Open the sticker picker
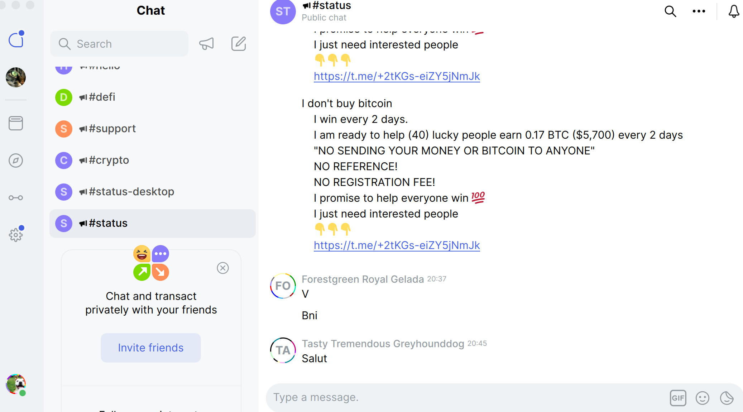Screen dimensions: 743x412 click(726, 397)
